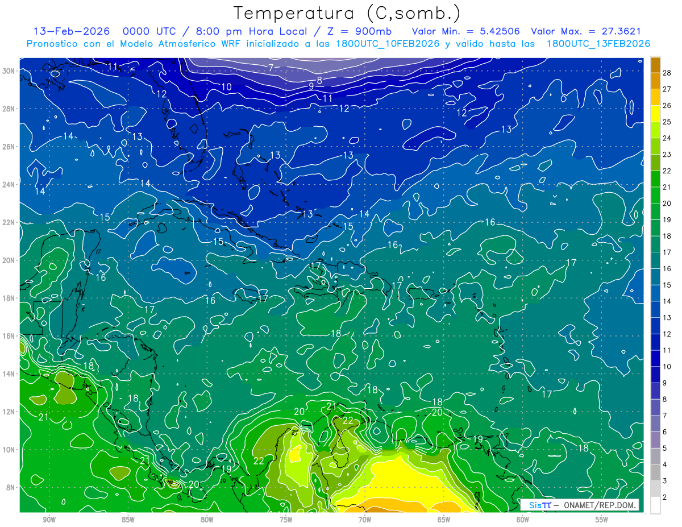Viewport: 682px width, 527px height.
Task: Click the yellow color bar segment between 25 and 26
Action: point(656,114)
